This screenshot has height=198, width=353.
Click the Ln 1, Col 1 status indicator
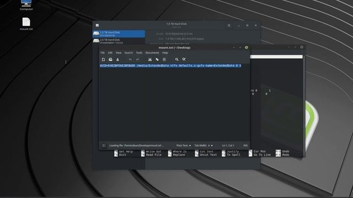coord(228,145)
